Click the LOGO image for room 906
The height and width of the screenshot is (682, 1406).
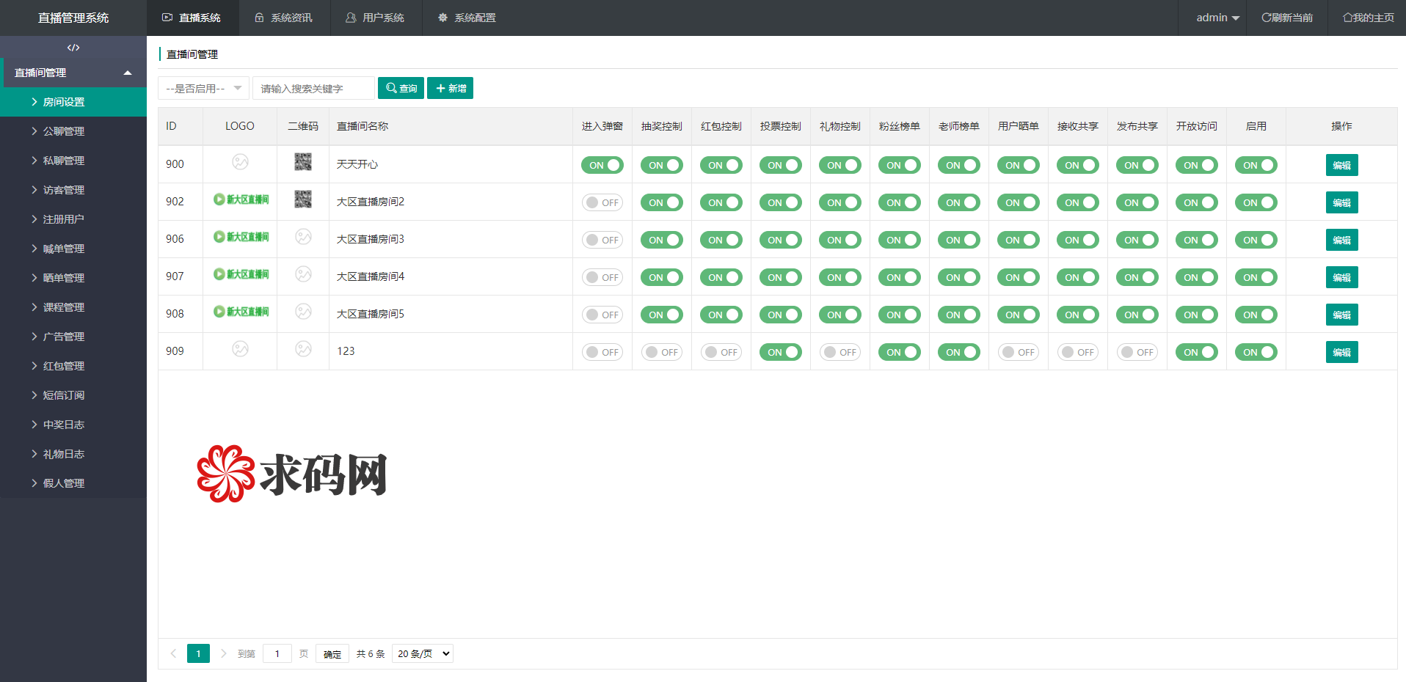coord(241,237)
